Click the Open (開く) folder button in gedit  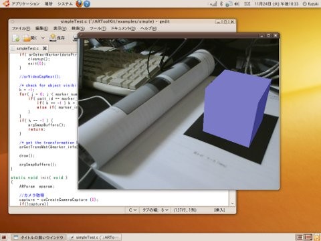(x=30, y=38)
